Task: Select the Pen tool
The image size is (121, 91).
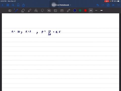Action: (x=16, y=11)
